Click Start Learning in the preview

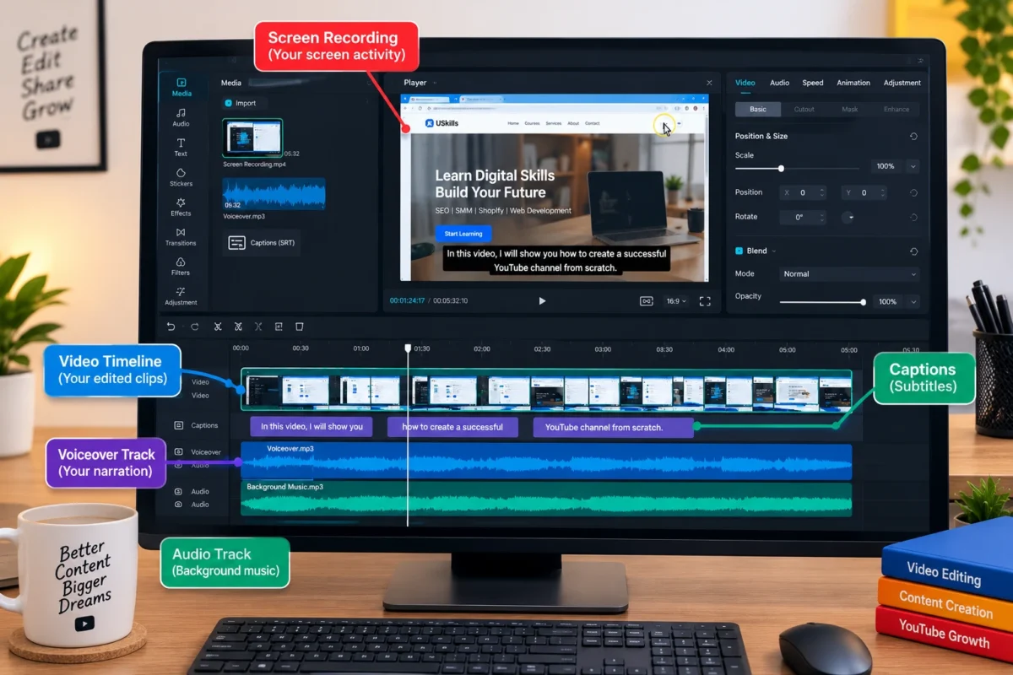pos(463,234)
